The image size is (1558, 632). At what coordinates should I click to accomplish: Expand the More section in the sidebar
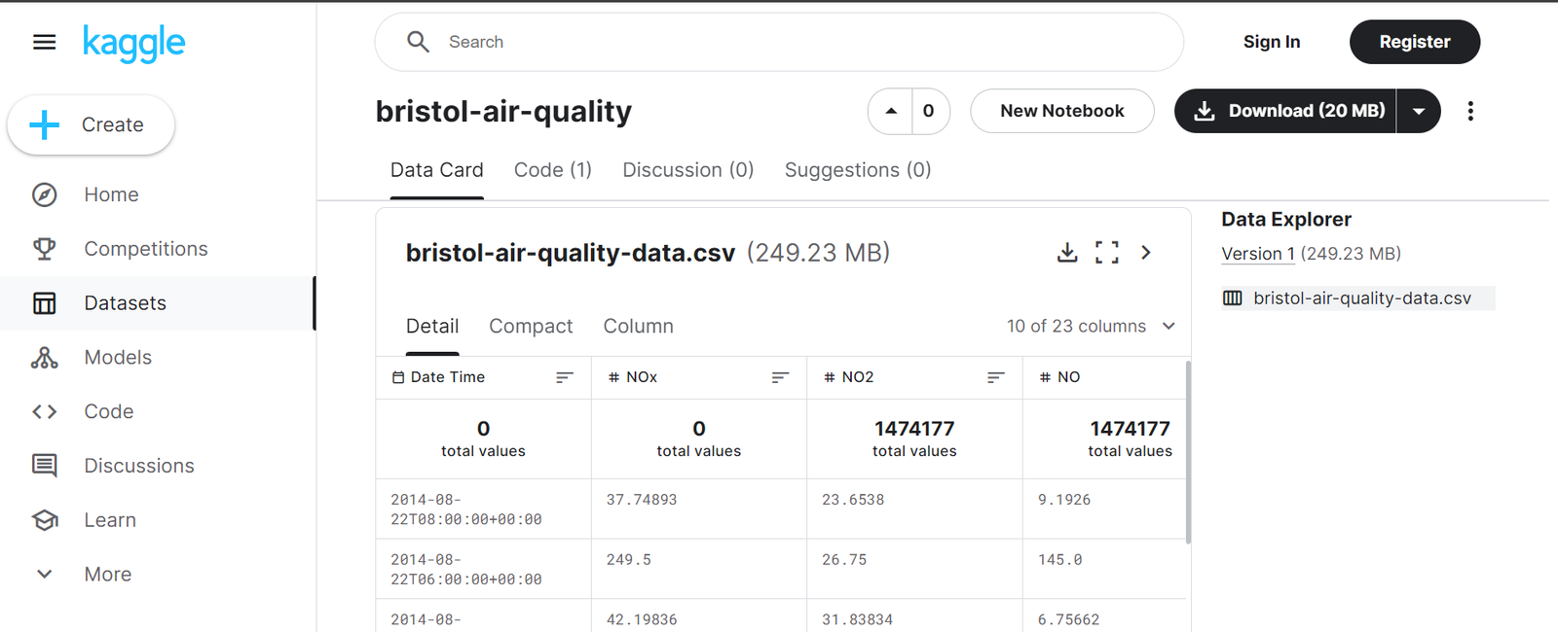[x=107, y=575]
